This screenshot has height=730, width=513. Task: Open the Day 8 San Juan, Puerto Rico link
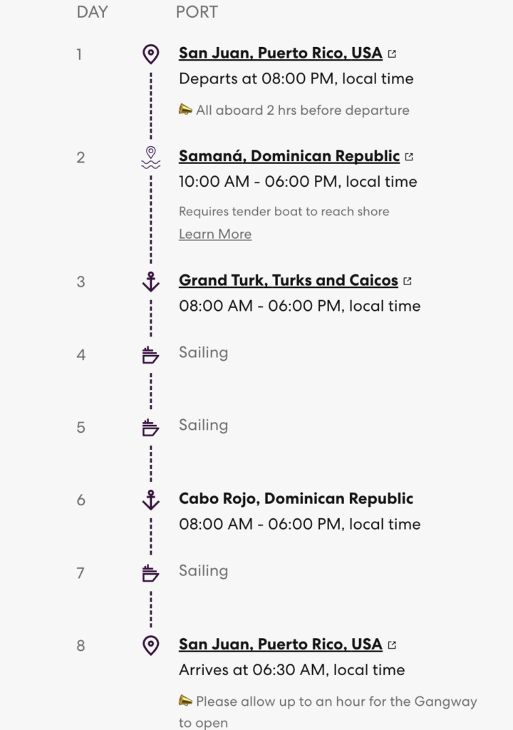click(x=281, y=644)
